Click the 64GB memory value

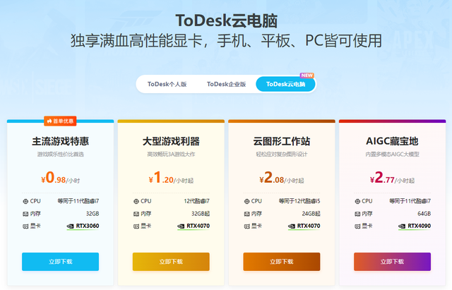click(x=424, y=214)
